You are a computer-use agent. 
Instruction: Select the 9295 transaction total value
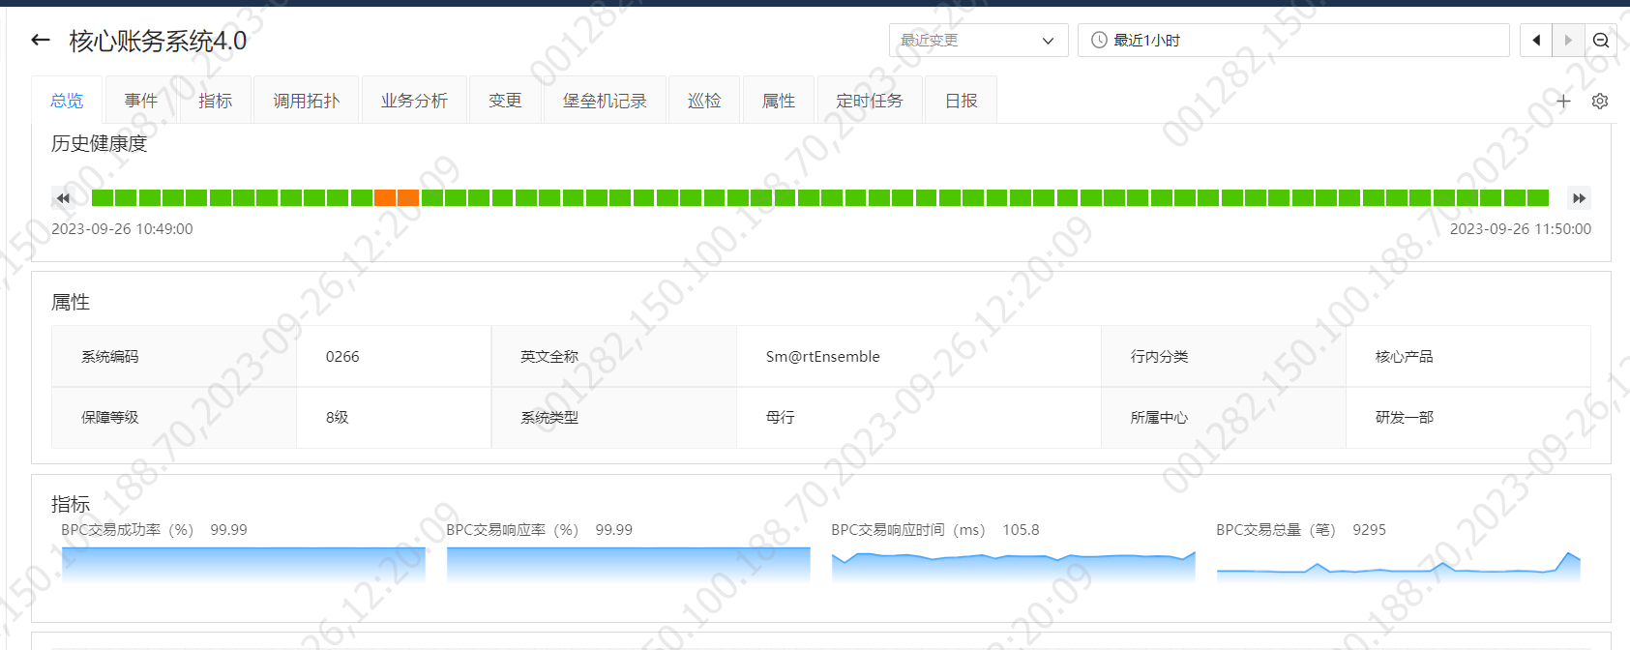[x=1370, y=530]
